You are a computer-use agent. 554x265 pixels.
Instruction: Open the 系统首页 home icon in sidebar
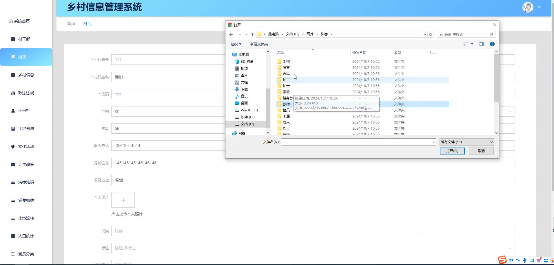coord(11,21)
